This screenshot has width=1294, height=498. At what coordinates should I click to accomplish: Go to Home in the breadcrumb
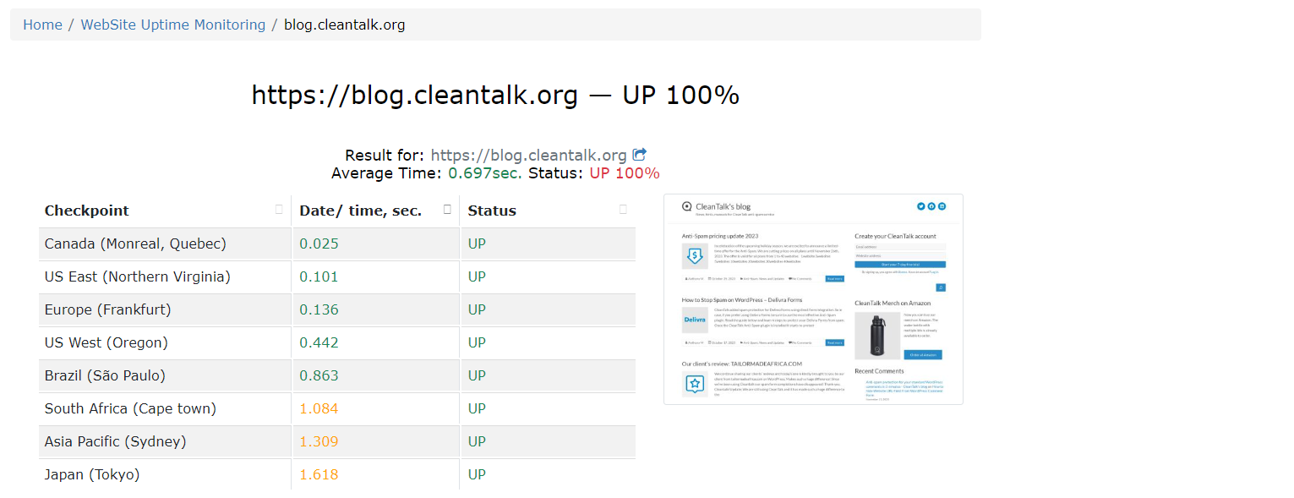coord(42,25)
